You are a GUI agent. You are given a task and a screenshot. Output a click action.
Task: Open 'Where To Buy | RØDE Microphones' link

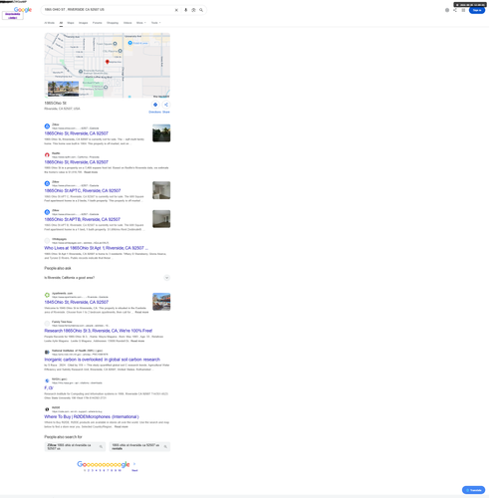(92, 417)
